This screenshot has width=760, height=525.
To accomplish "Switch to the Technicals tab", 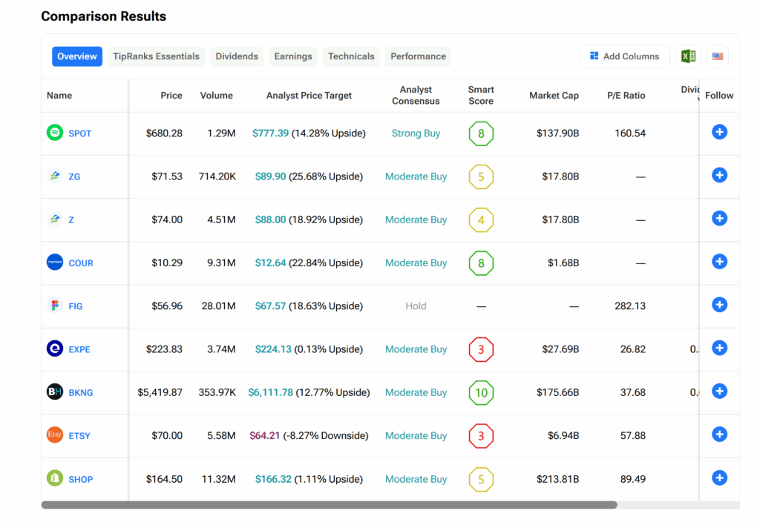I will point(351,56).
